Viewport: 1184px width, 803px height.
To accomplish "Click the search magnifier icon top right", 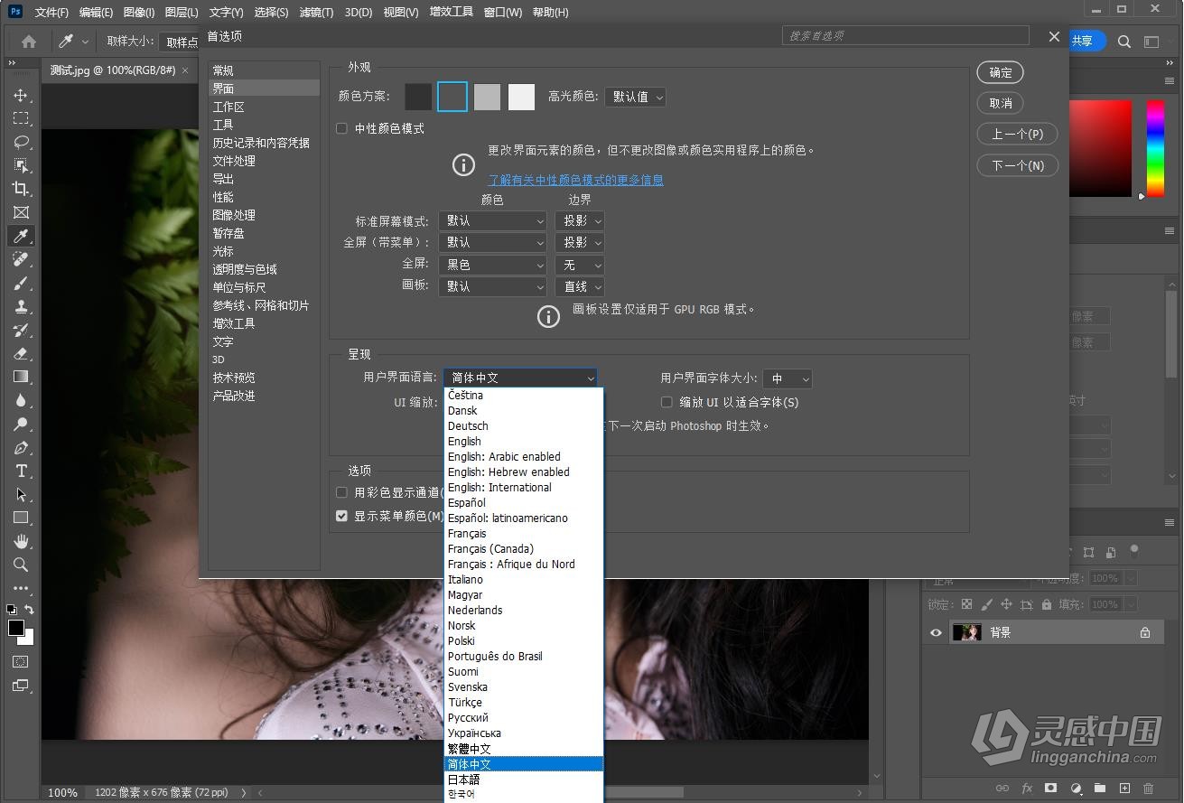I will point(1124,42).
